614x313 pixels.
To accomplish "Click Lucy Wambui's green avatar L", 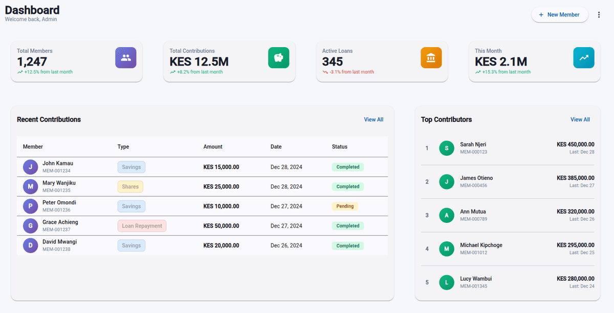I will 447,282.
